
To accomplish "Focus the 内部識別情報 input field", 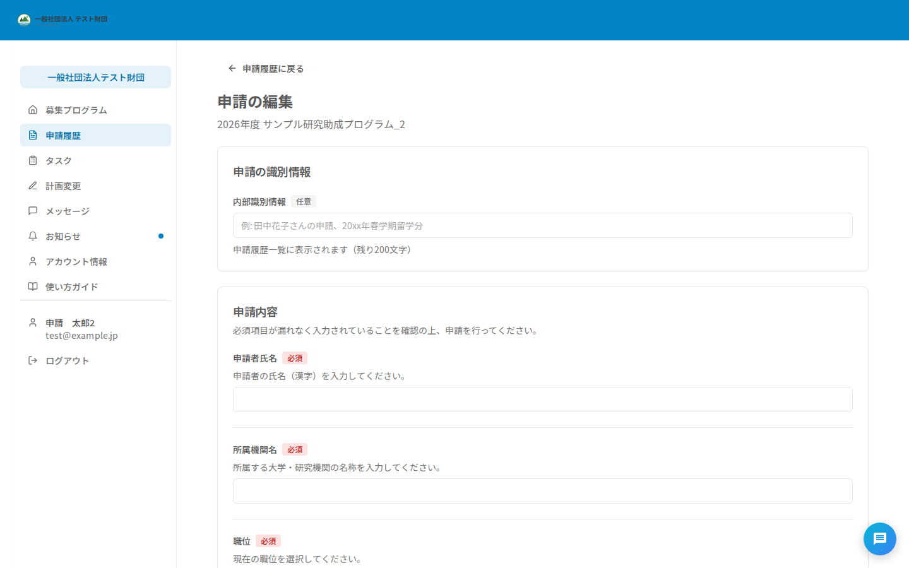I will tap(543, 225).
